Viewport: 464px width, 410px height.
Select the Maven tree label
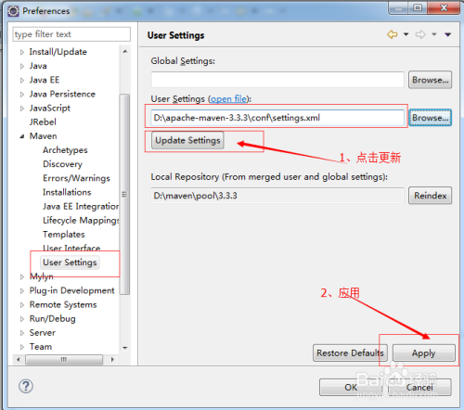[43, 136]
